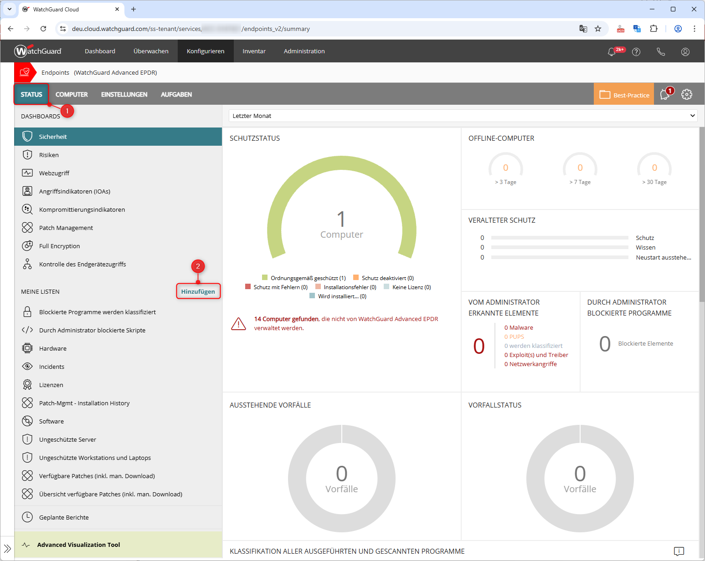The height and width of the screenshot is (561, 705).
Task: Click the phone support icon
Action: [661, 52]
